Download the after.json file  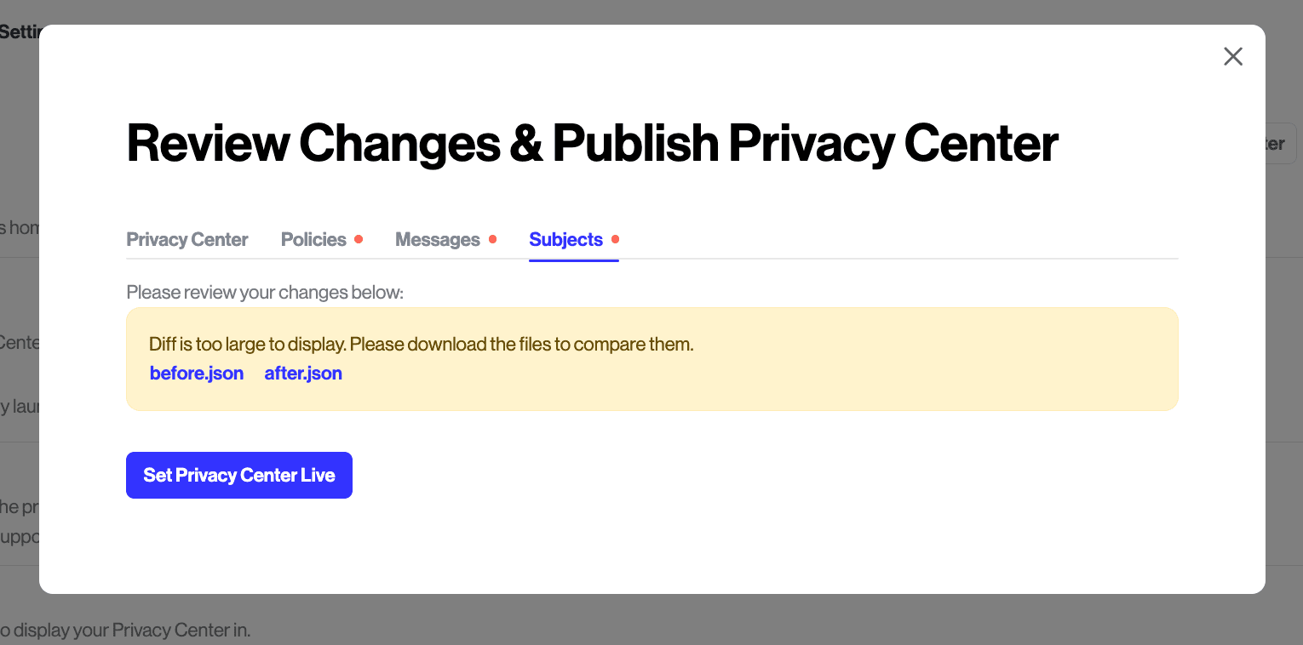click(303, 374)
